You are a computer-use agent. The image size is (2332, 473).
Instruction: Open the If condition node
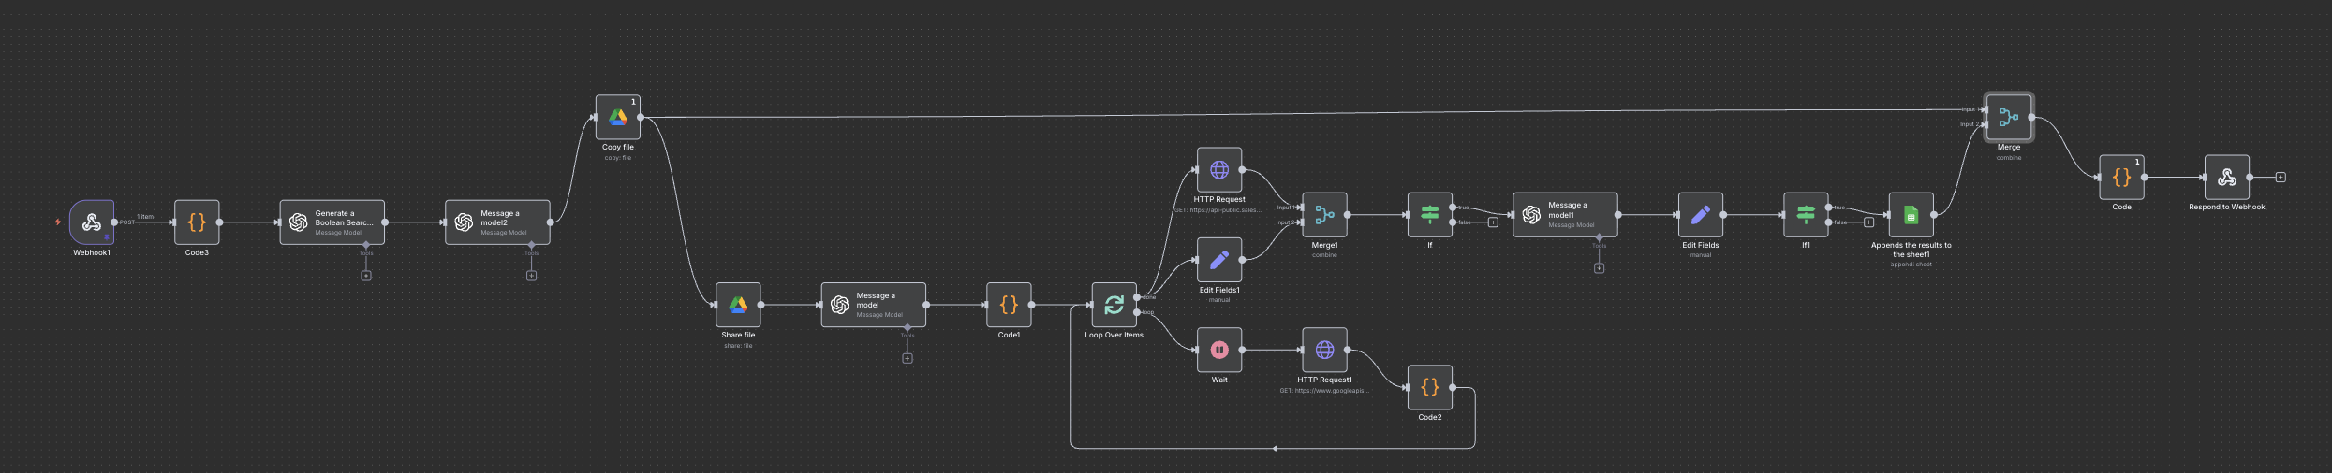coord(1429,215)
